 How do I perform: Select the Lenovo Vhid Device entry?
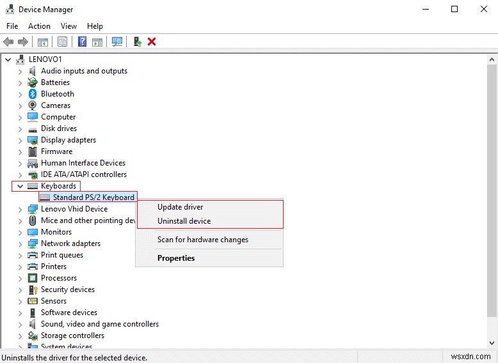click(74, 209)
